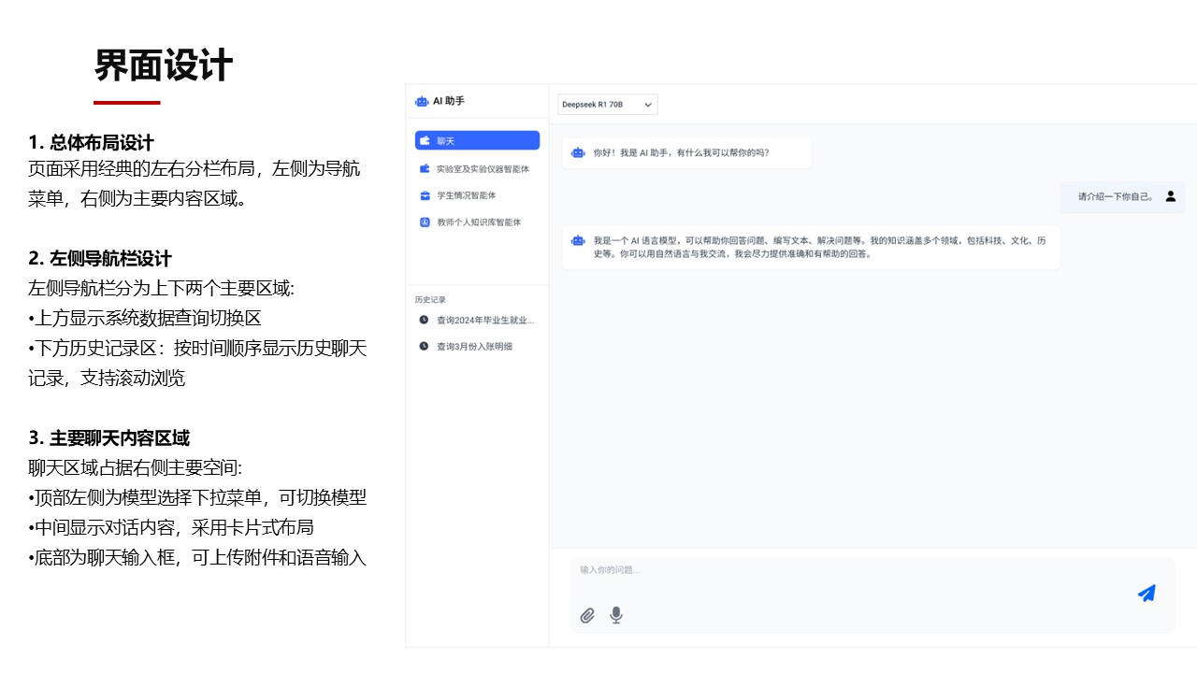The height and width of the screenshot is (673, 1197).
Task: Open history item 查询2024年毕业生就业
Action: tap(485, 320)
